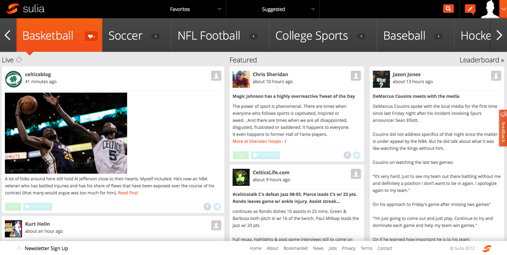This screenshot has height=255, width=507.
Task: Like the Chris Sheridan post
Action: click(241, 155)
